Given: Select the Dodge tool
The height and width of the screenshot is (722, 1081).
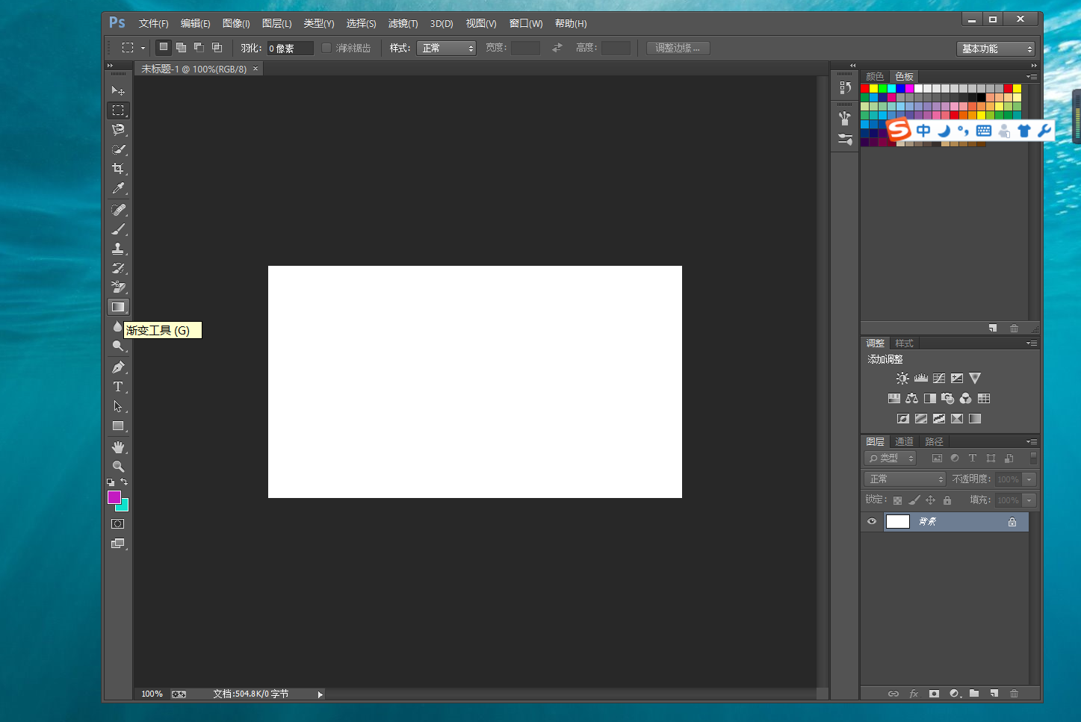Looking at the screenshot, I should tap(118, 346).
